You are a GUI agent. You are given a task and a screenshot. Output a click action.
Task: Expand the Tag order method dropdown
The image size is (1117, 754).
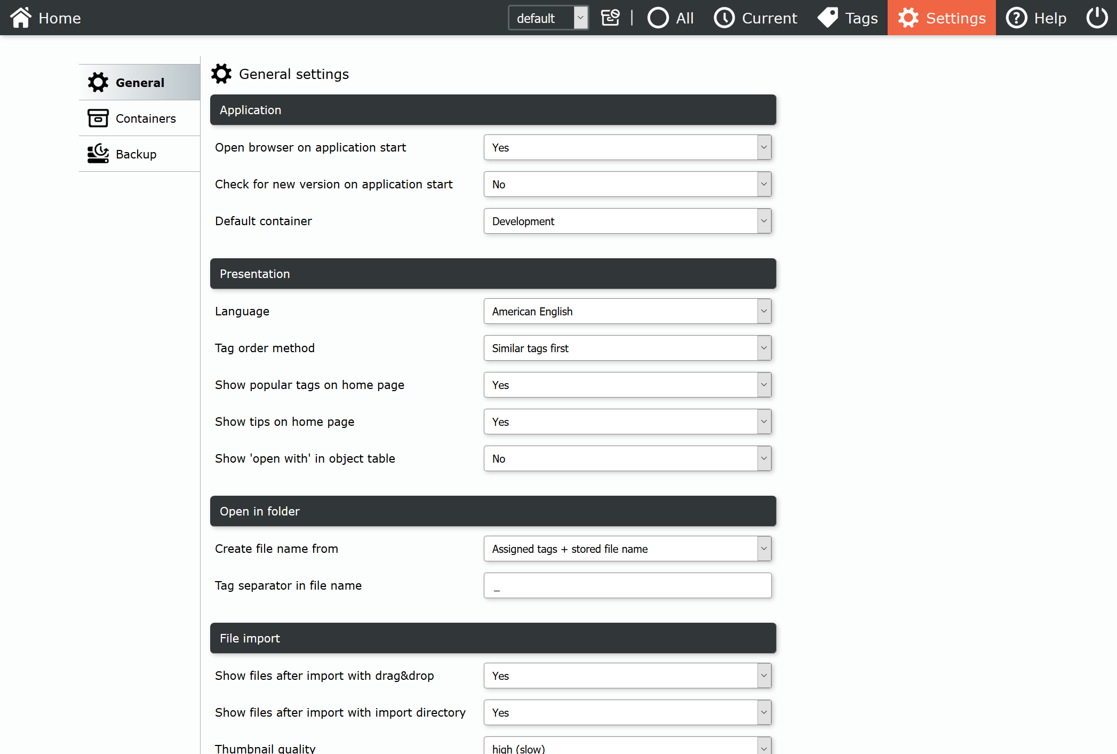tap(627, 348)
